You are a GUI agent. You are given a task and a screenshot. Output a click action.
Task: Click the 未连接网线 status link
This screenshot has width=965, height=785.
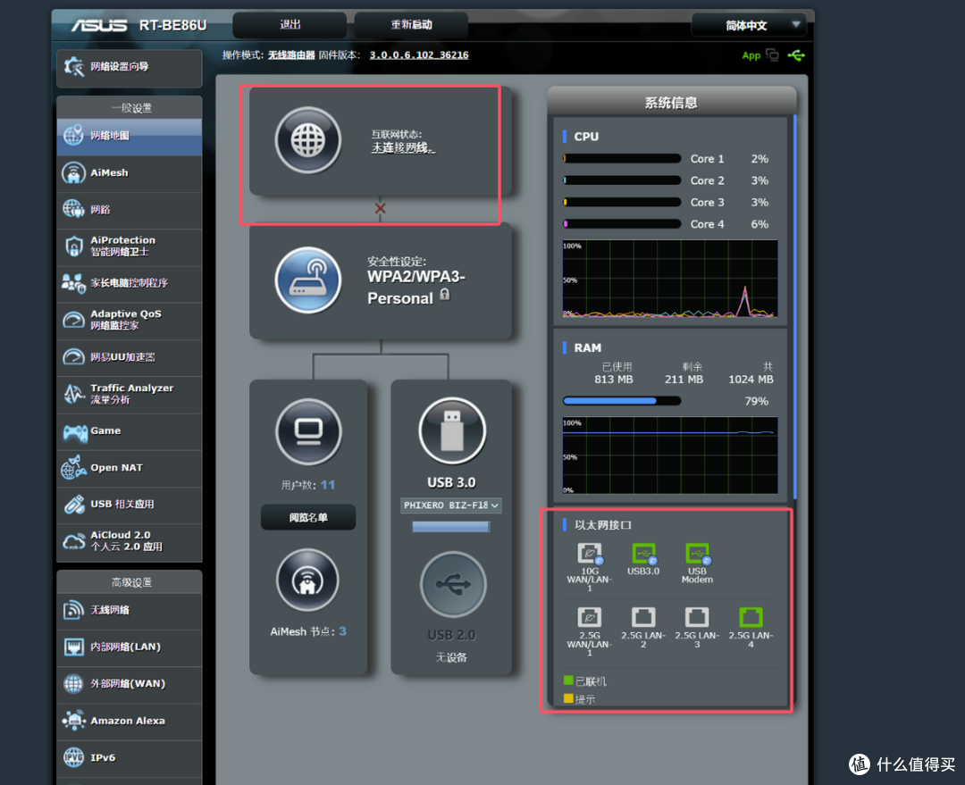click(x=402, y=148)
